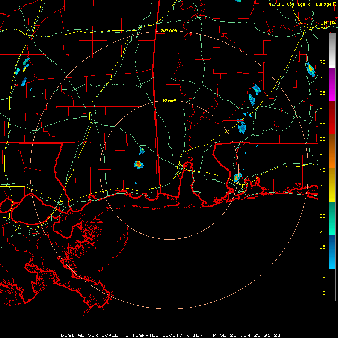Image resolution: width=338 pixels, height=338 pixels.
Task: Click the 10 value on the color scale
Action: coord(323,263)
